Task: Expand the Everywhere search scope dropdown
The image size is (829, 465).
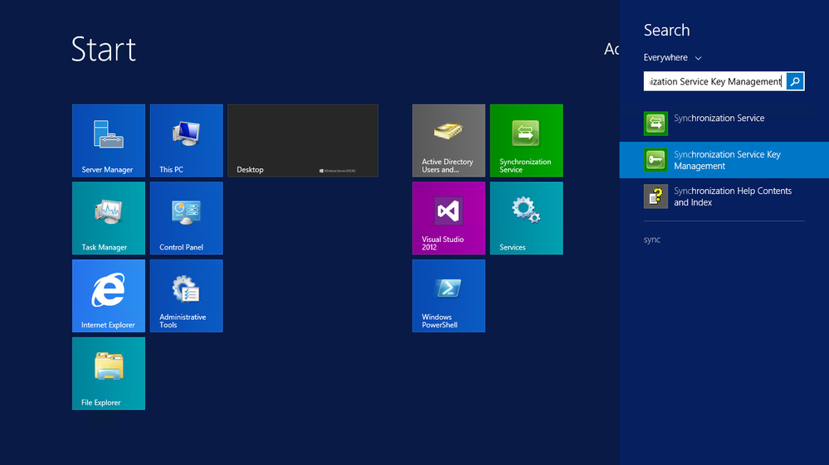Action: (672, 57)
